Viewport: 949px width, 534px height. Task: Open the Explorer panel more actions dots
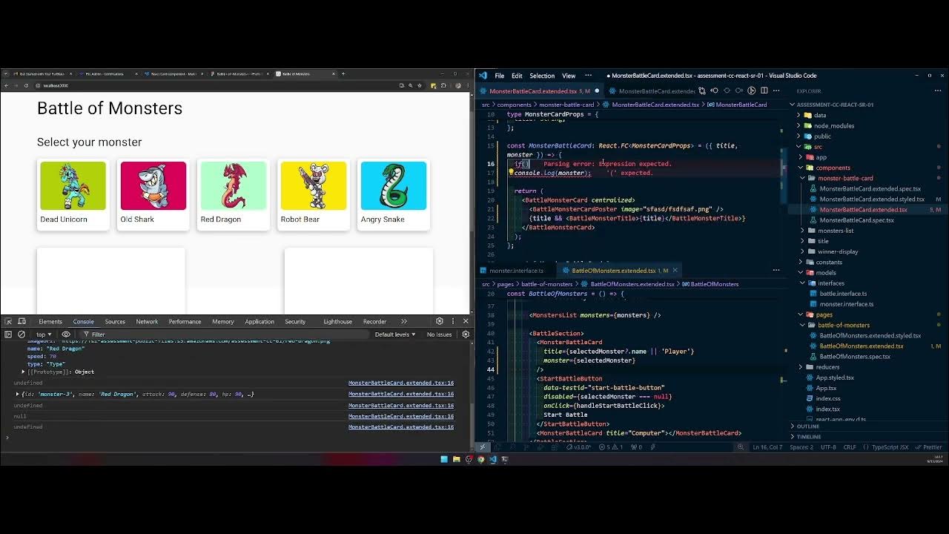[939, 90]
